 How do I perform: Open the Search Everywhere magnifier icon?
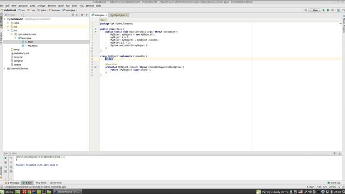coord(343,10)
